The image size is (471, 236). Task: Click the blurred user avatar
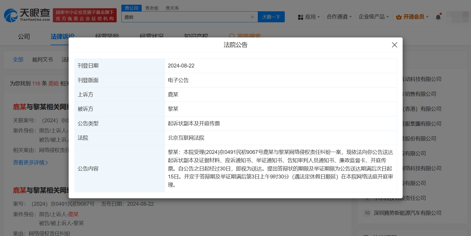[457, 17]
